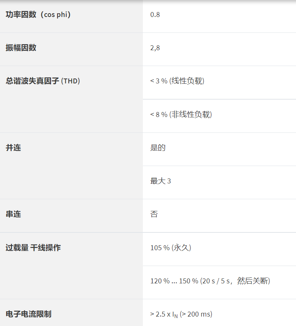
Task: Select the < 3 % (线性负载) value
Action: coord(177,81)
